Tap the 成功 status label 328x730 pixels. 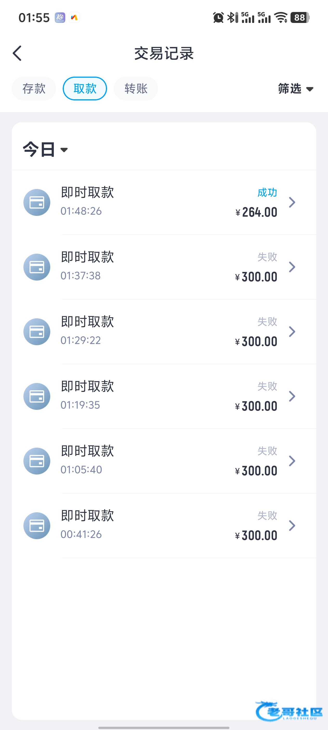pyautogui.click(x=267, y=192)
